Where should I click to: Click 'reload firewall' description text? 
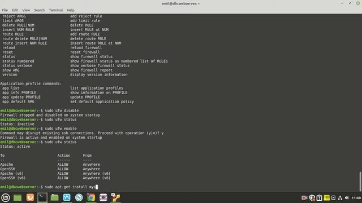click(86, 47)
